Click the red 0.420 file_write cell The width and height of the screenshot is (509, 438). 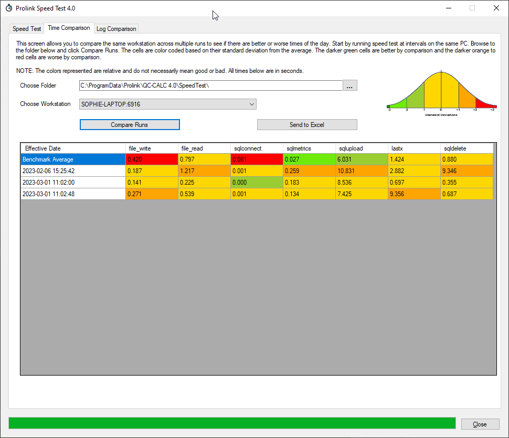click(x=152, y=159)
